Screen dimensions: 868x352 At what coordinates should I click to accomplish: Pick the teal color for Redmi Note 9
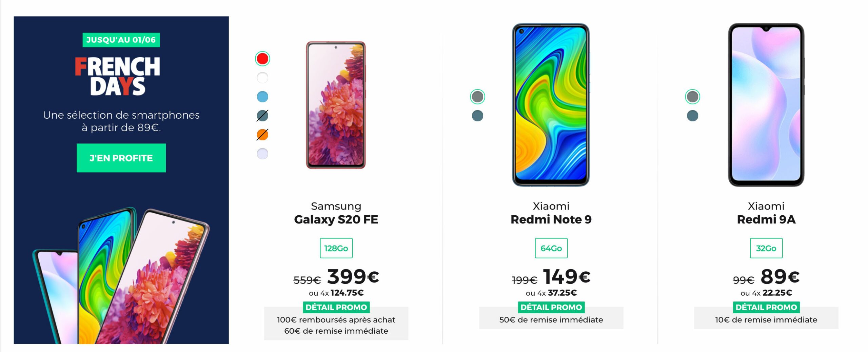coord(477,116)
